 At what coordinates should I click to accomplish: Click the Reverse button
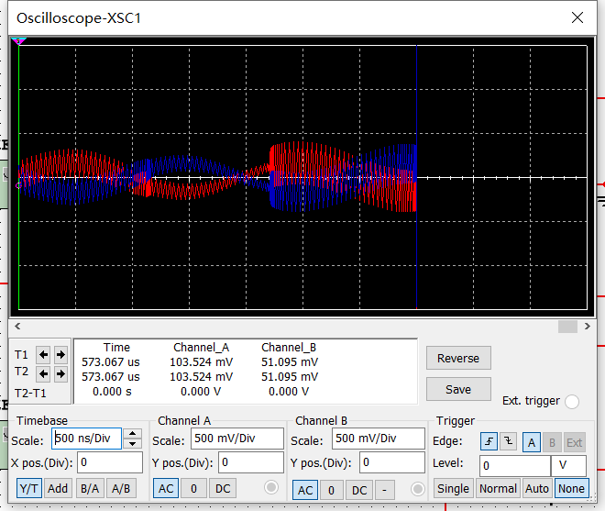coord(458,359)
